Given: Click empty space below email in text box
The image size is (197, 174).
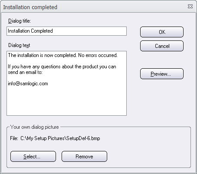Looking at the screenshot, I should (x=66, y=101).
